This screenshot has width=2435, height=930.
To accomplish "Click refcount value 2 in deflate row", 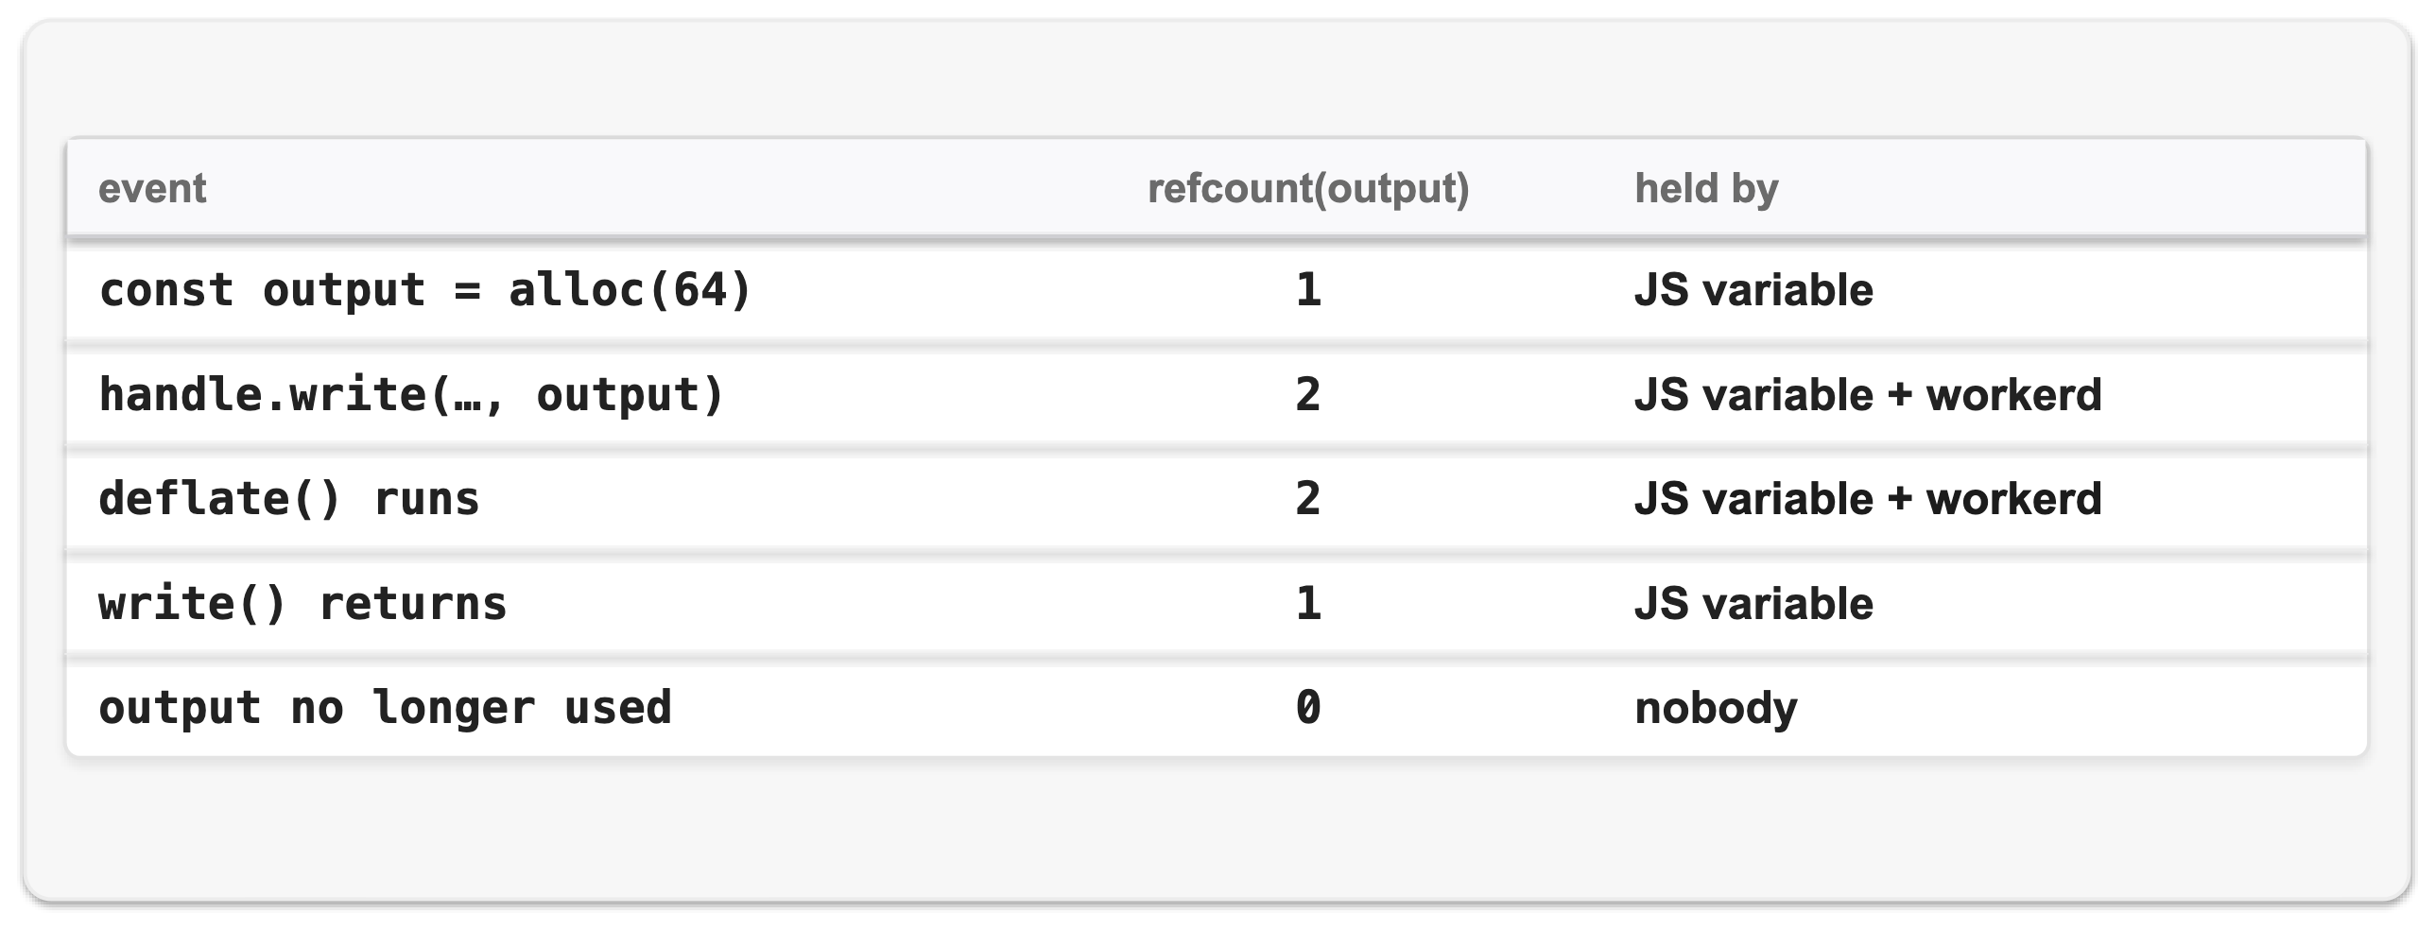I will pos(1308,499).
